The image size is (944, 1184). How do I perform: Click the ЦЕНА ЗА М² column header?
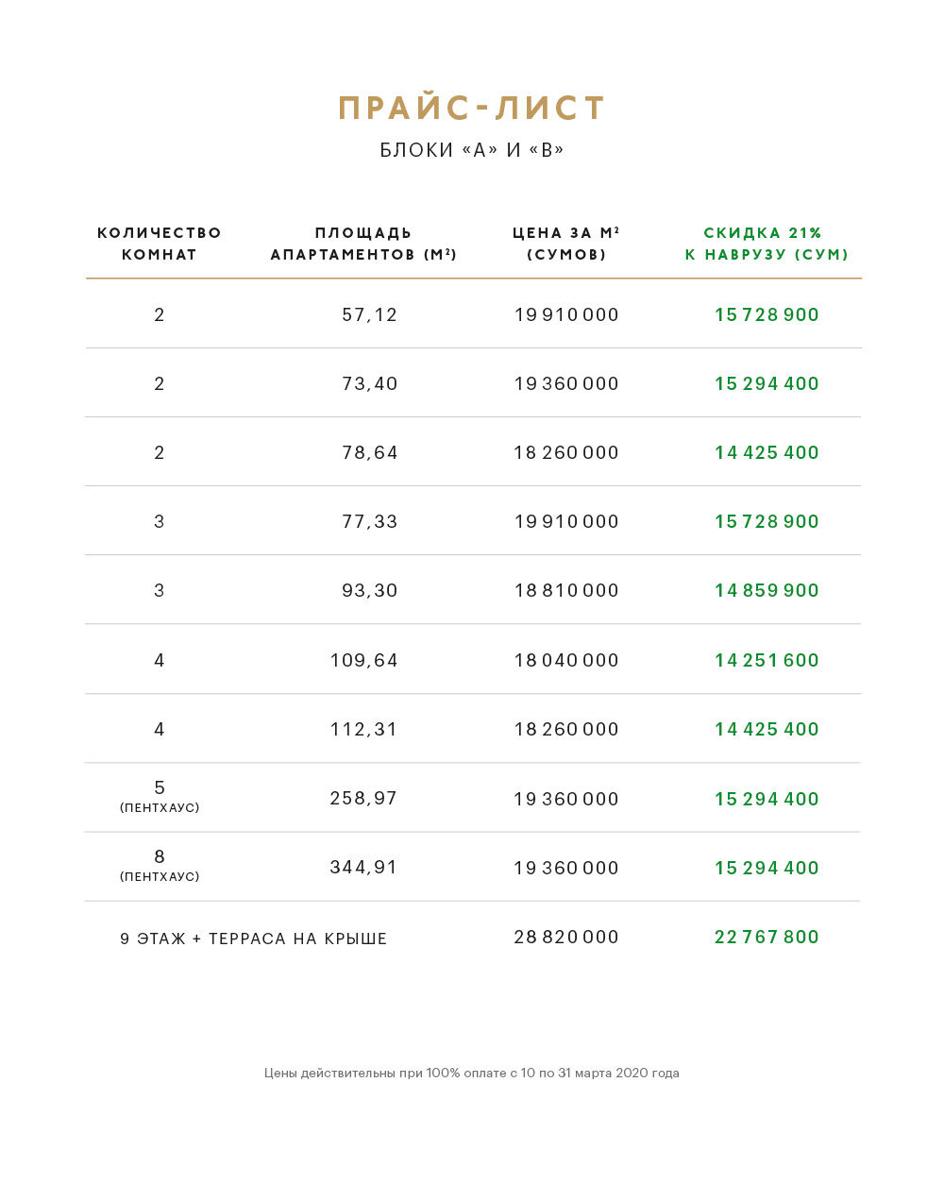pos(566,244)
